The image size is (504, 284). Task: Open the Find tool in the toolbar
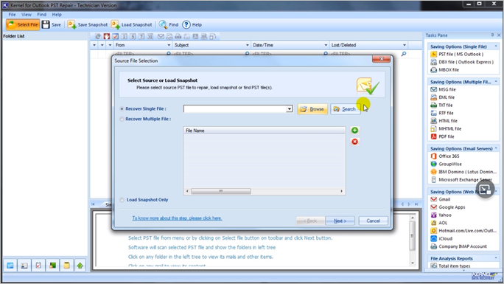[169, 24]
